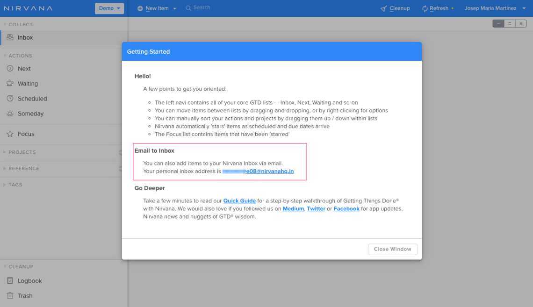Click the Email to Inbox heading
This screenshot has height=307, width=533.
point(154,151)
